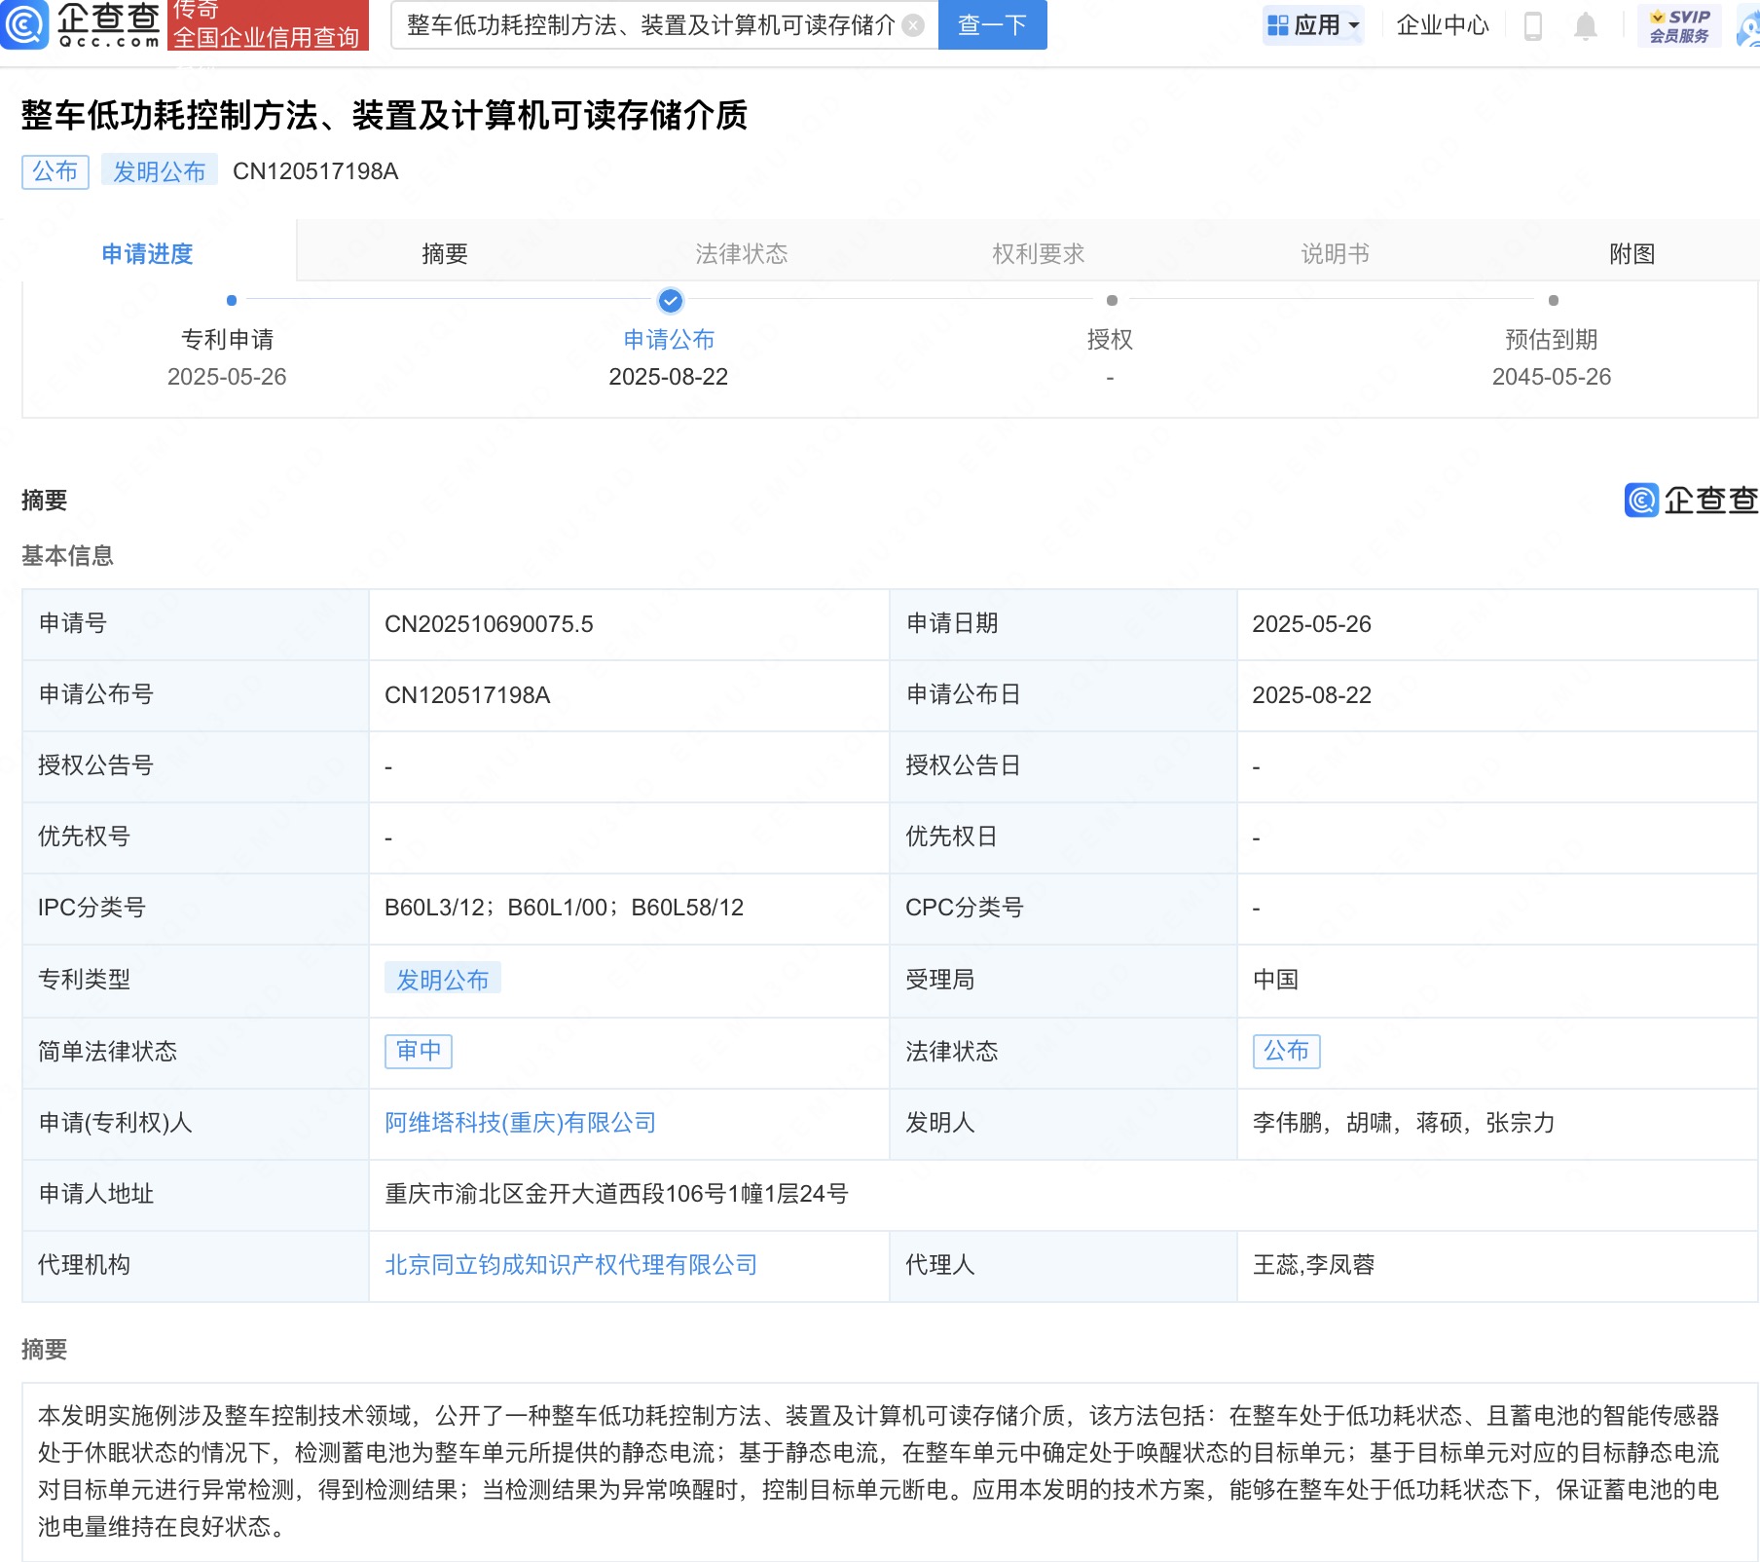The image size is (1760, 1562).
Task: Open the mobile app phone icon
Action: point(1532,26)
